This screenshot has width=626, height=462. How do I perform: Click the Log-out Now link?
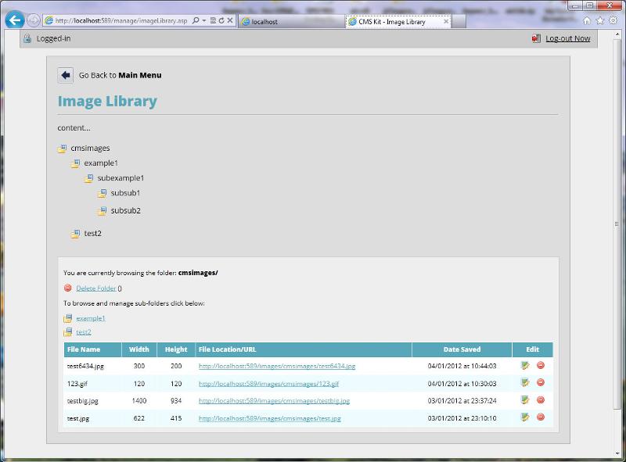point(568,38)
